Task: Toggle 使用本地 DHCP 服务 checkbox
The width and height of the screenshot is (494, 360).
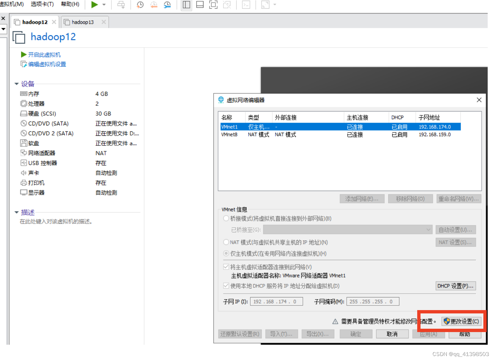Action: pyautogui.click(x=226, y=286)
